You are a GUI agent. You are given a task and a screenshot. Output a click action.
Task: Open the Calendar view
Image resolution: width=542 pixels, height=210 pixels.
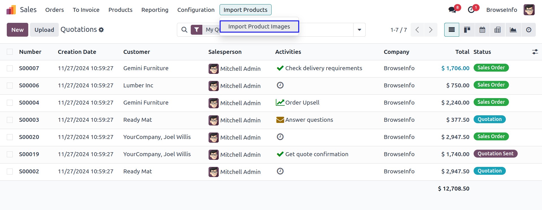pyautogui.click(x=482, y=30)
